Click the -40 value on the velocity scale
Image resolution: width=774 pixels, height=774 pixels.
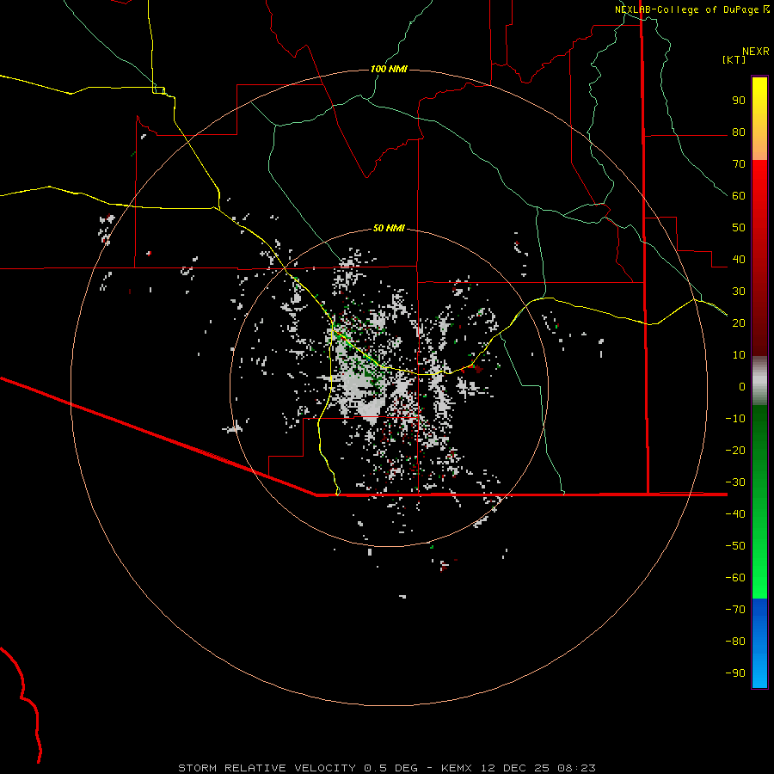[x=735, y=514]
